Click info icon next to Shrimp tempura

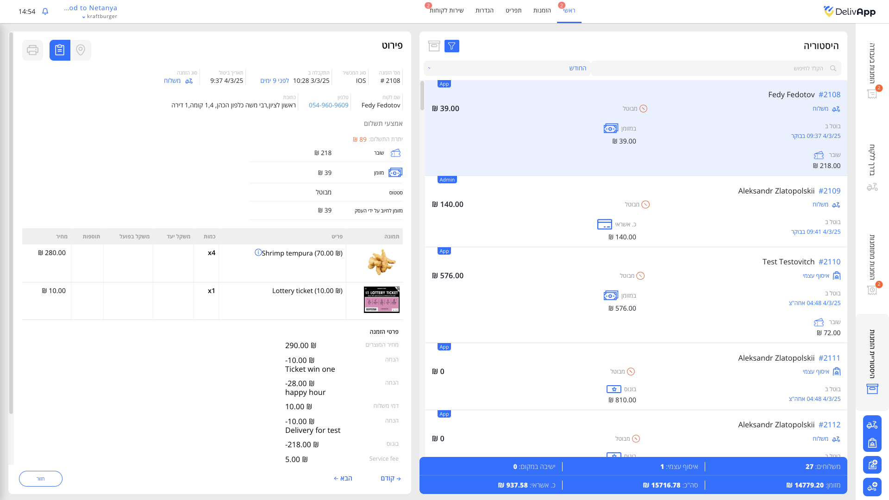coord(258,252)
